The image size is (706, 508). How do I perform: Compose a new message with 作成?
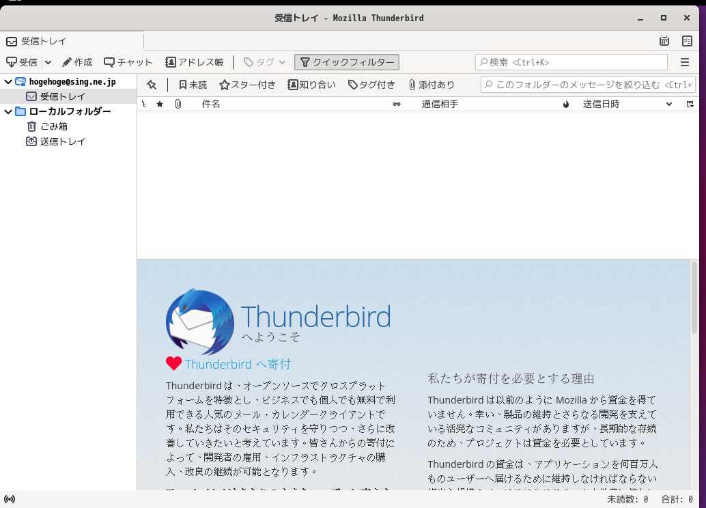(77, 62)
